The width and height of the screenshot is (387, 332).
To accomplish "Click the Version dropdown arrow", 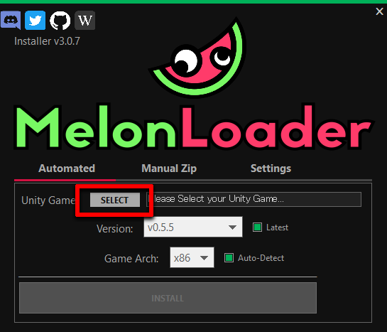I will coord(232,227).
